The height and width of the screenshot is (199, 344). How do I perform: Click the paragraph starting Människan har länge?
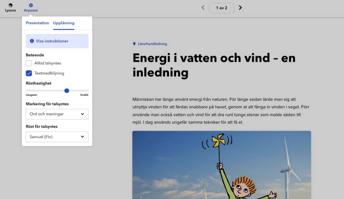pos(221,111)
